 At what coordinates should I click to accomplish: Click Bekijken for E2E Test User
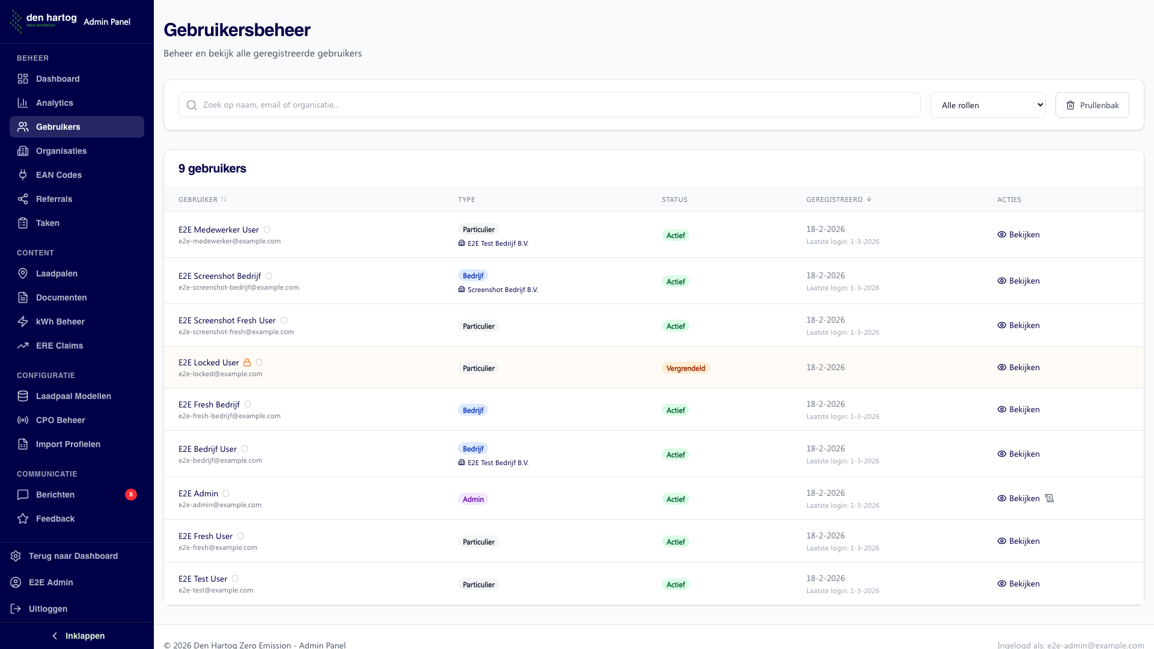tap(1024, 583)
